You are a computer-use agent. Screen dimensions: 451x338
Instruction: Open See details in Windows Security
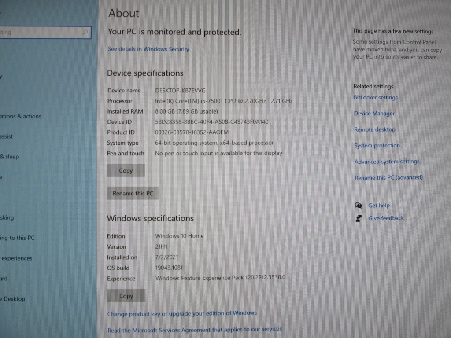point(148,49)
